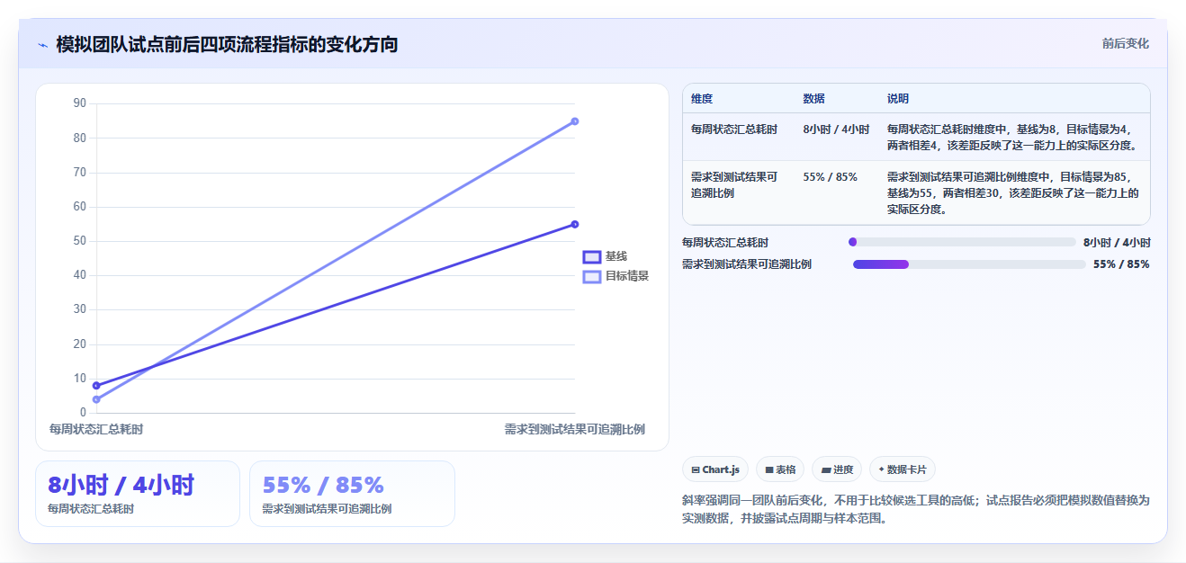This screenshot has height=563, width=1186.
Task: Click y-axis tick label 50
Action: tap(79, 241)
